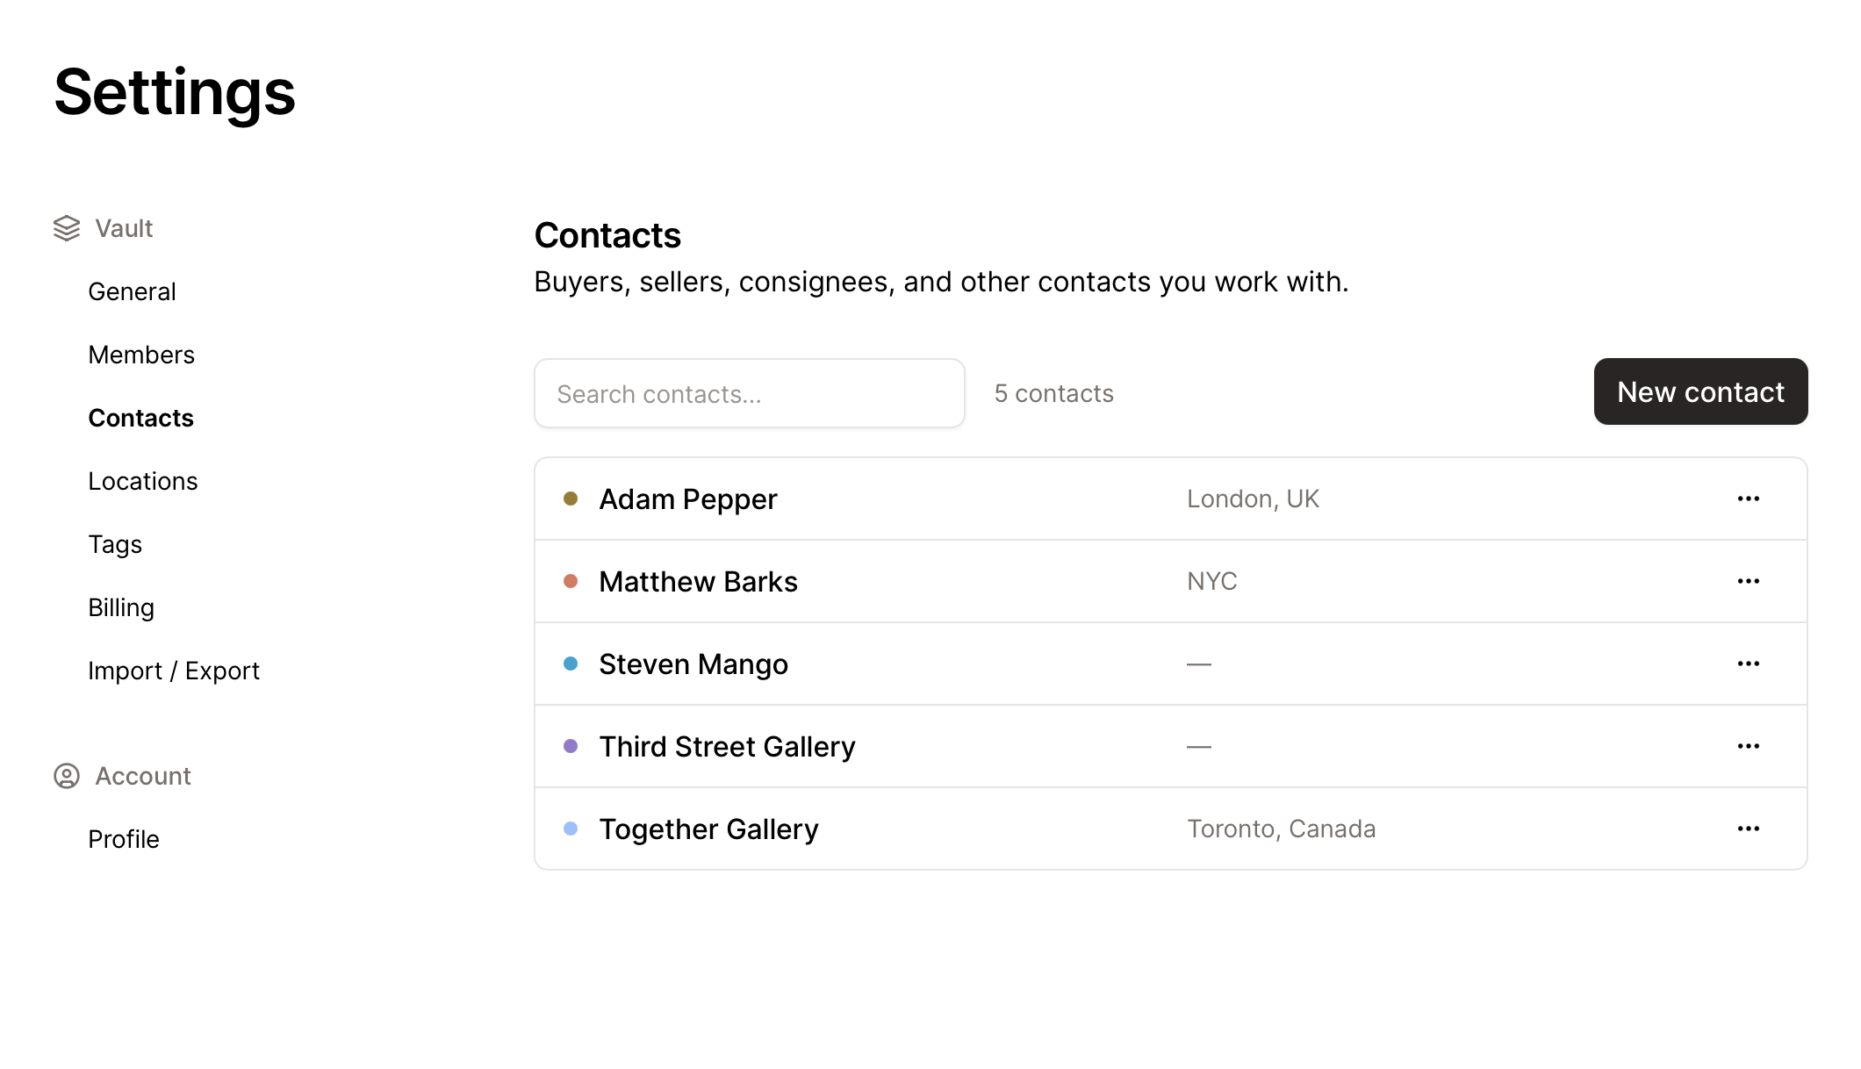Open the Matthew Barks contact row
1861x1069 pixels.
click(x=699, y=581)
